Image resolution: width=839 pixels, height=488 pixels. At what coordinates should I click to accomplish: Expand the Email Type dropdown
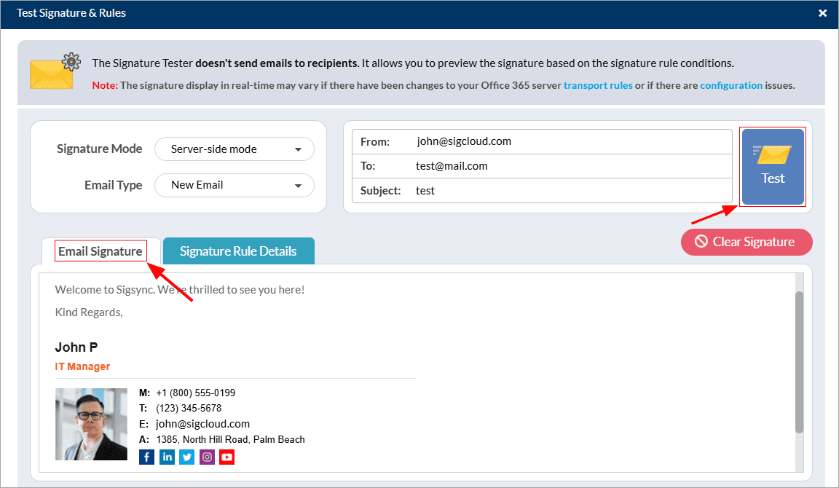[x=234, y=185]
